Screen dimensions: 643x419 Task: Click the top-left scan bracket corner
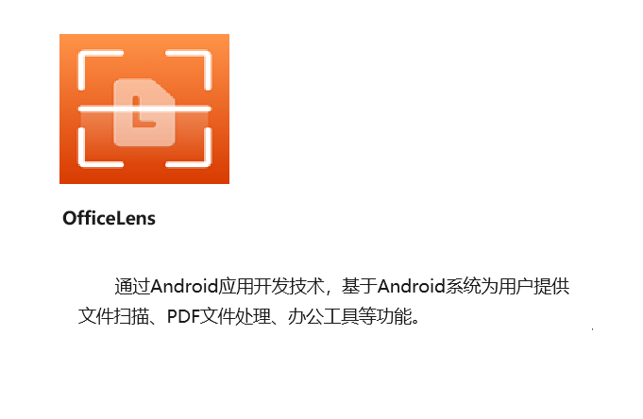click(x=101, y=70)
